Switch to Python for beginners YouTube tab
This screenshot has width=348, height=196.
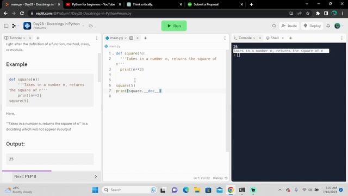tap(94, 4)
